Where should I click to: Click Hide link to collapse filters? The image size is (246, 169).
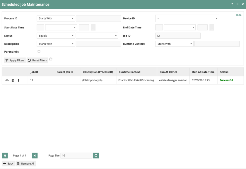[239, 15]
